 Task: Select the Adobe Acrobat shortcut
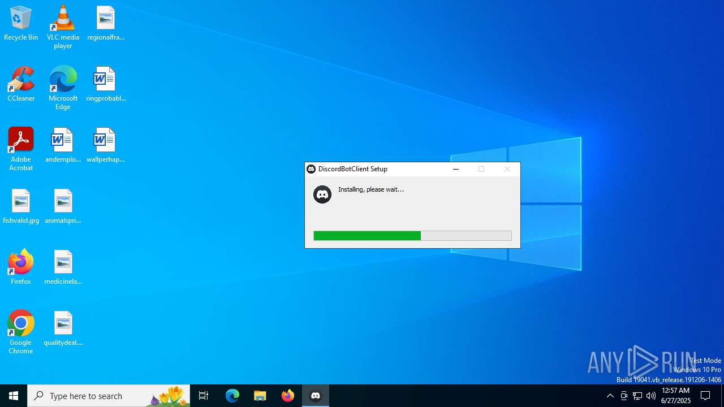click(x=21, y=149)
